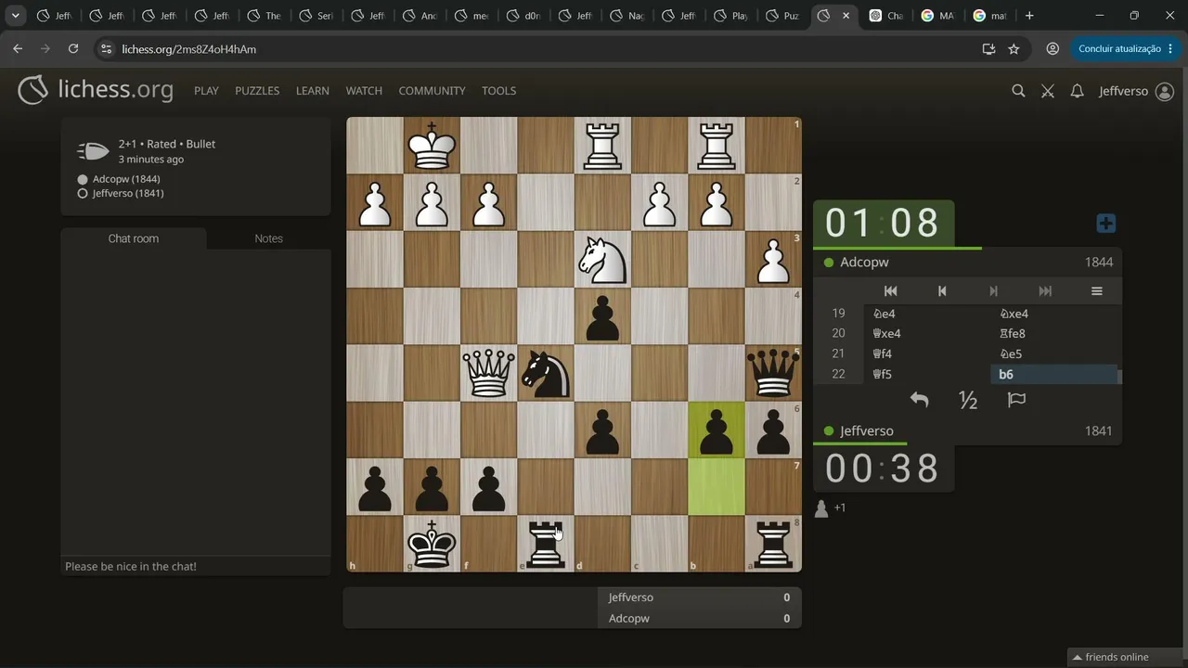Image resolution: width=1188 pixels, height=668 pixels.
Task: Expand the browser tab search chevron
Action: (16, 16)
